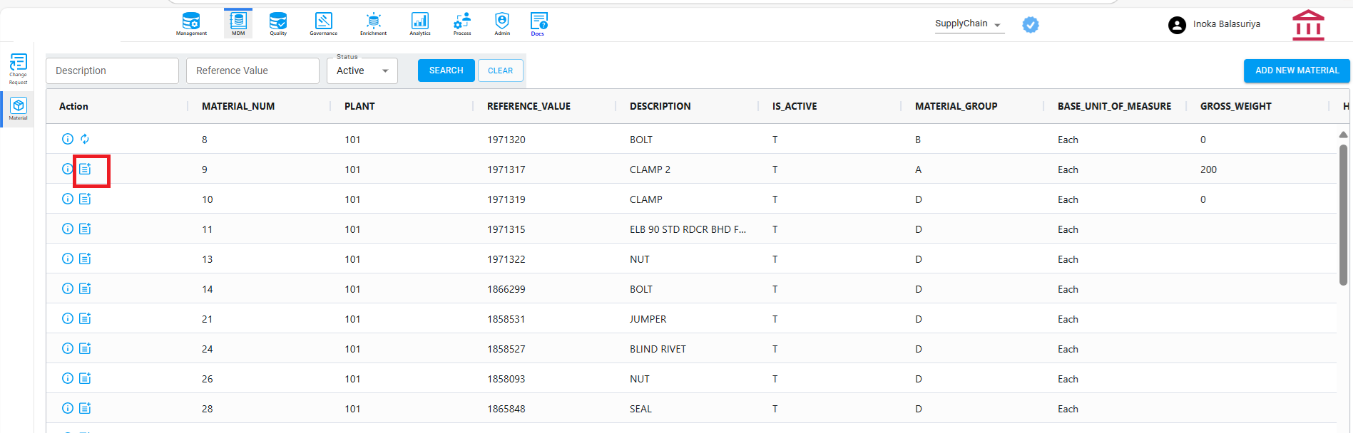Click the SEARCH button
Image resolution: width=1353 pixels, height=433 pixels.
pyautogui.click(x=446, y=71)
